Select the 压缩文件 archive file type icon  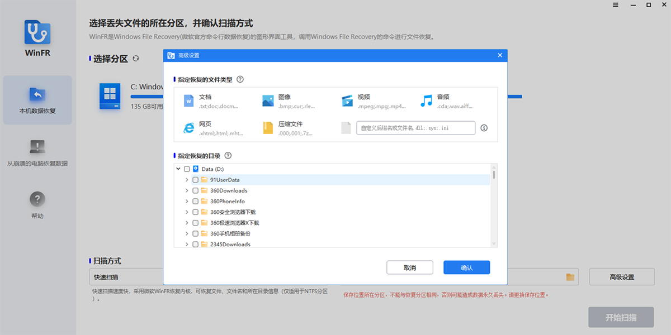[x=267, y=127]
